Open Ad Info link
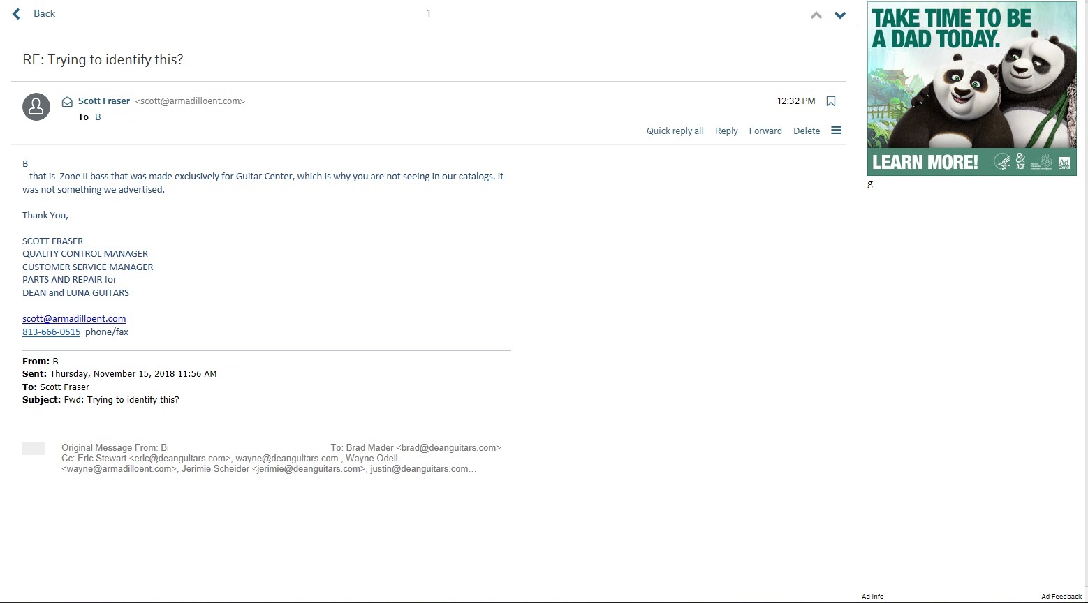 point(872,597)
